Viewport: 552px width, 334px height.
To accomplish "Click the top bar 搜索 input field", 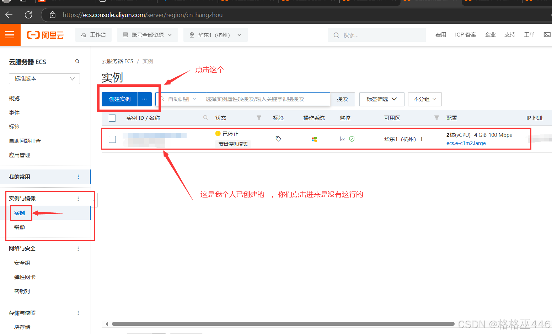I will tap(377, 35).
